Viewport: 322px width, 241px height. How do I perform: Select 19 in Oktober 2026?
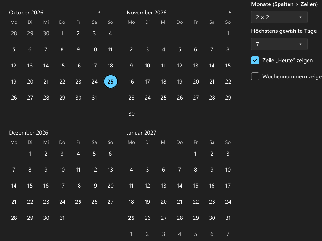coord(14,82)
